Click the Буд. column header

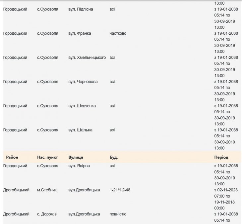click(x=114, y=157)
